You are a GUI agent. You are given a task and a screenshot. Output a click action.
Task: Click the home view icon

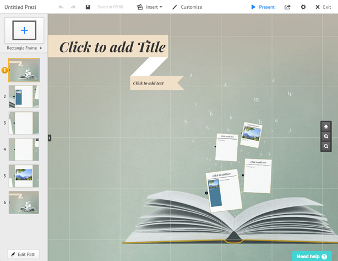(326, 126)
